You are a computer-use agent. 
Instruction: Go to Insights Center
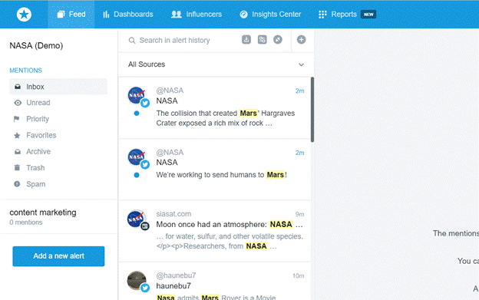click(270, 15)
